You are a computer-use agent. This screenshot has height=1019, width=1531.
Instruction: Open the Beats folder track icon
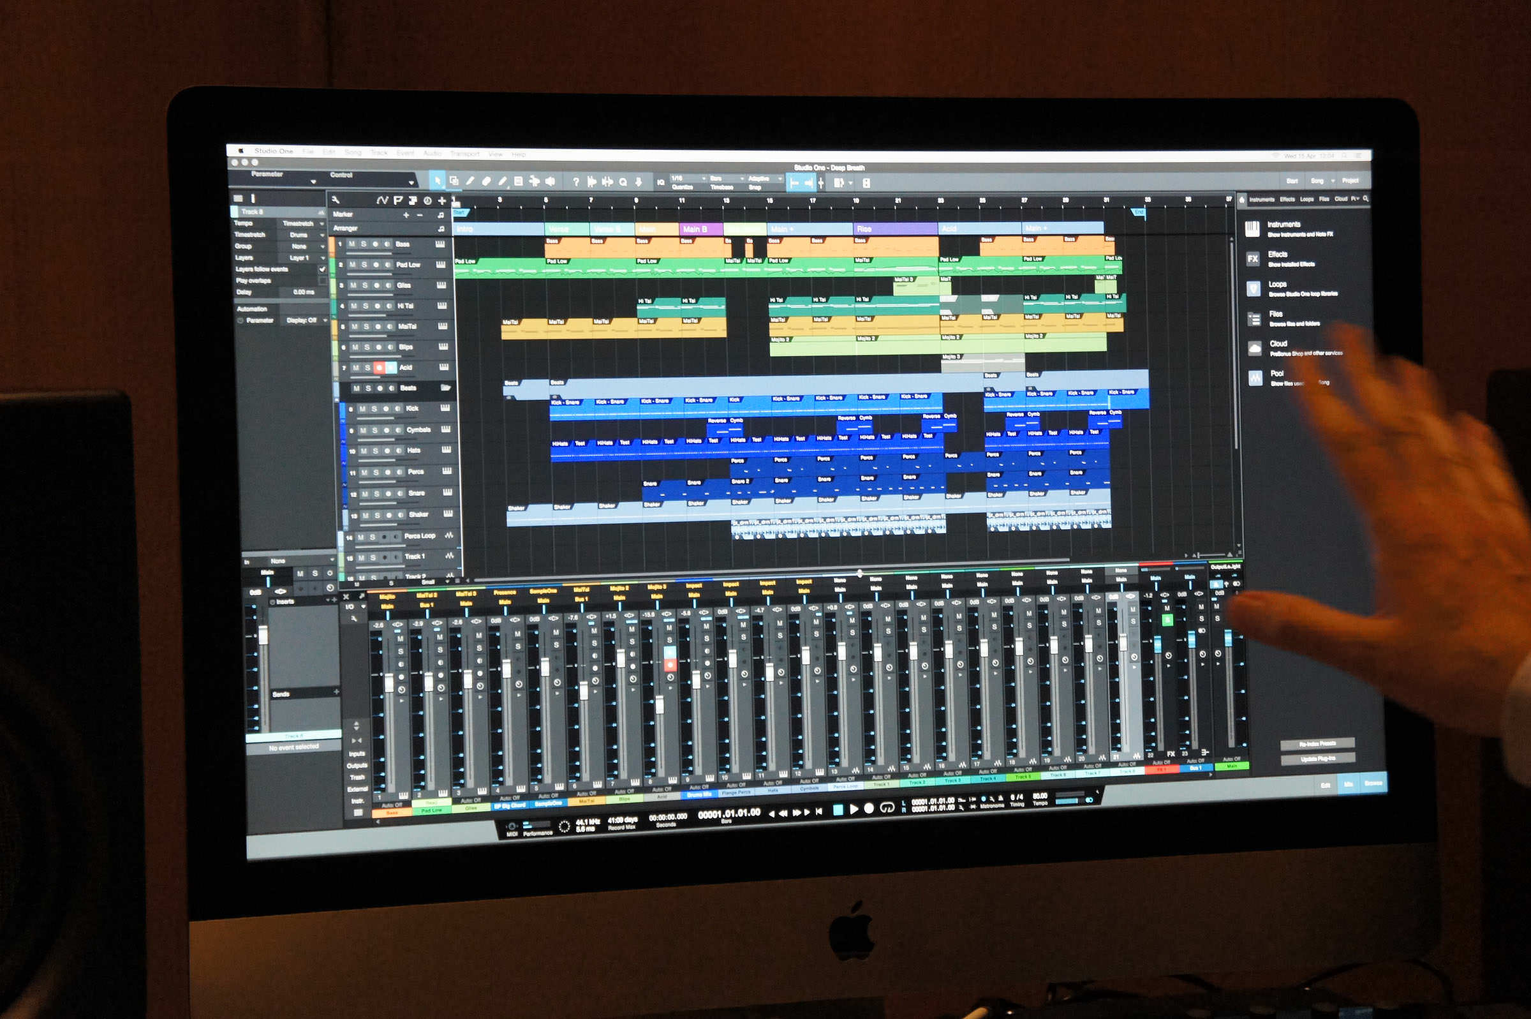446,387
